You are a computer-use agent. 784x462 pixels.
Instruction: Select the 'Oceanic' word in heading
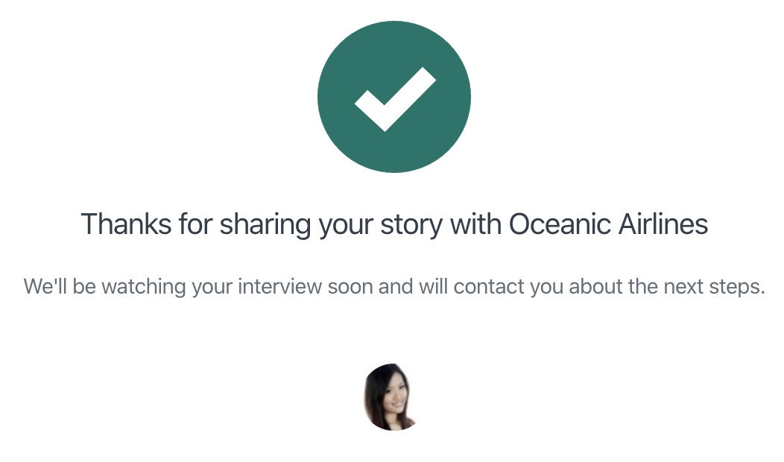point(560,224)
